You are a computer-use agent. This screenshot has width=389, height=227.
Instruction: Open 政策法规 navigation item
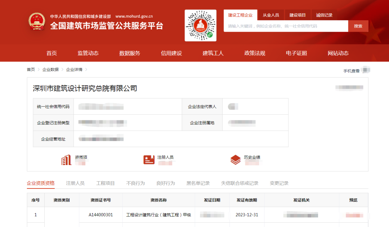(255, 53)
